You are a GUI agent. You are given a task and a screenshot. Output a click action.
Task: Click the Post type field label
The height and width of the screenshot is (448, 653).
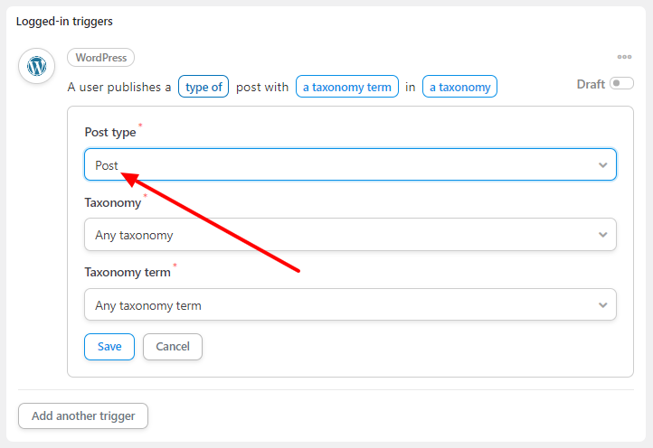point(110,132)
